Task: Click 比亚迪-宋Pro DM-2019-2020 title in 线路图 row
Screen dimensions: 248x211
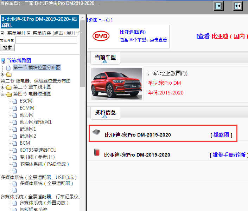Action: [x=138, y=135]
